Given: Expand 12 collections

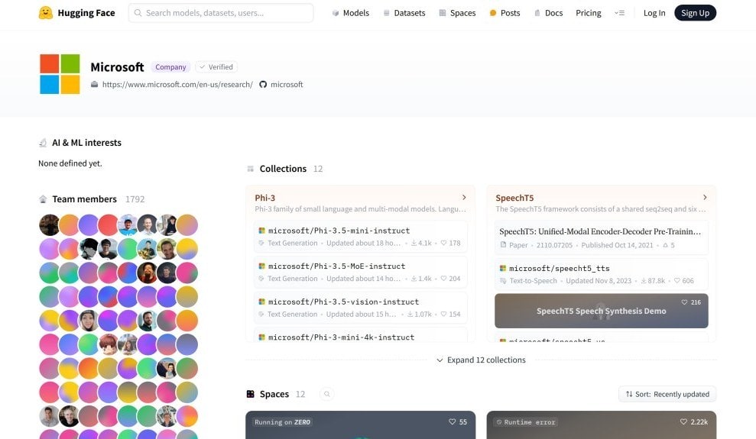Looking at the screenshot, I should (x=481, y=360).
